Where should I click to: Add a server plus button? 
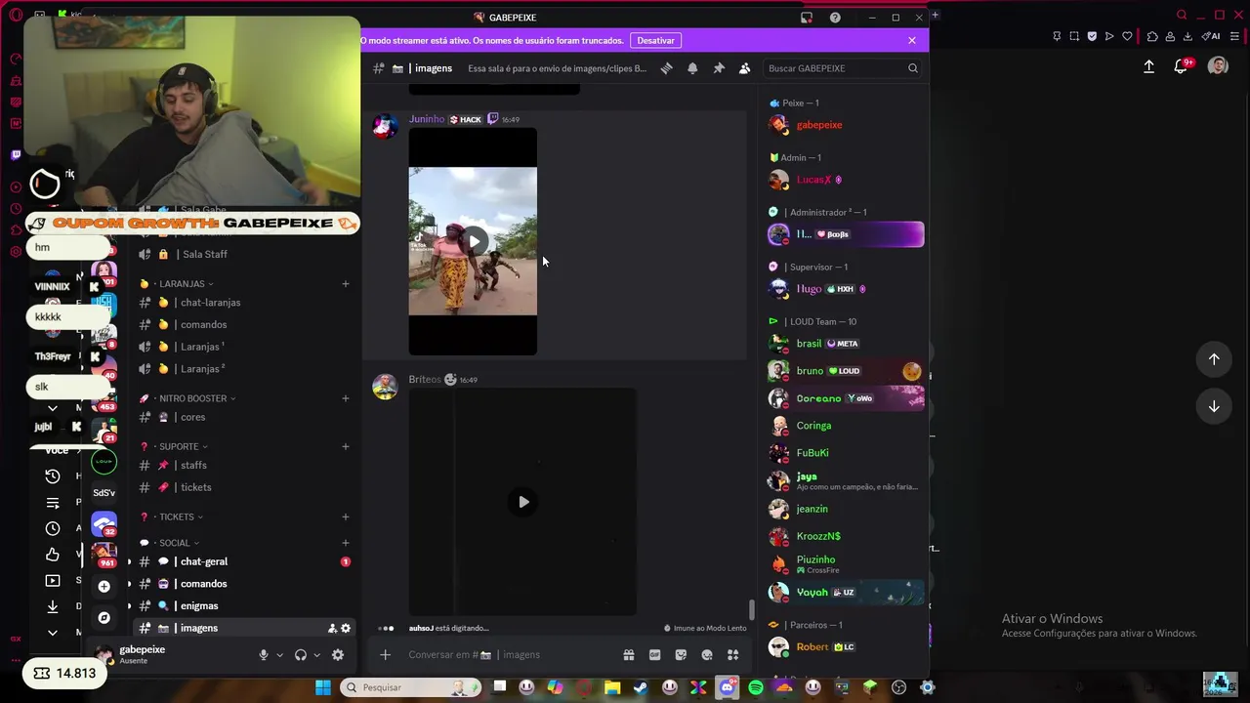pos(104,587)
